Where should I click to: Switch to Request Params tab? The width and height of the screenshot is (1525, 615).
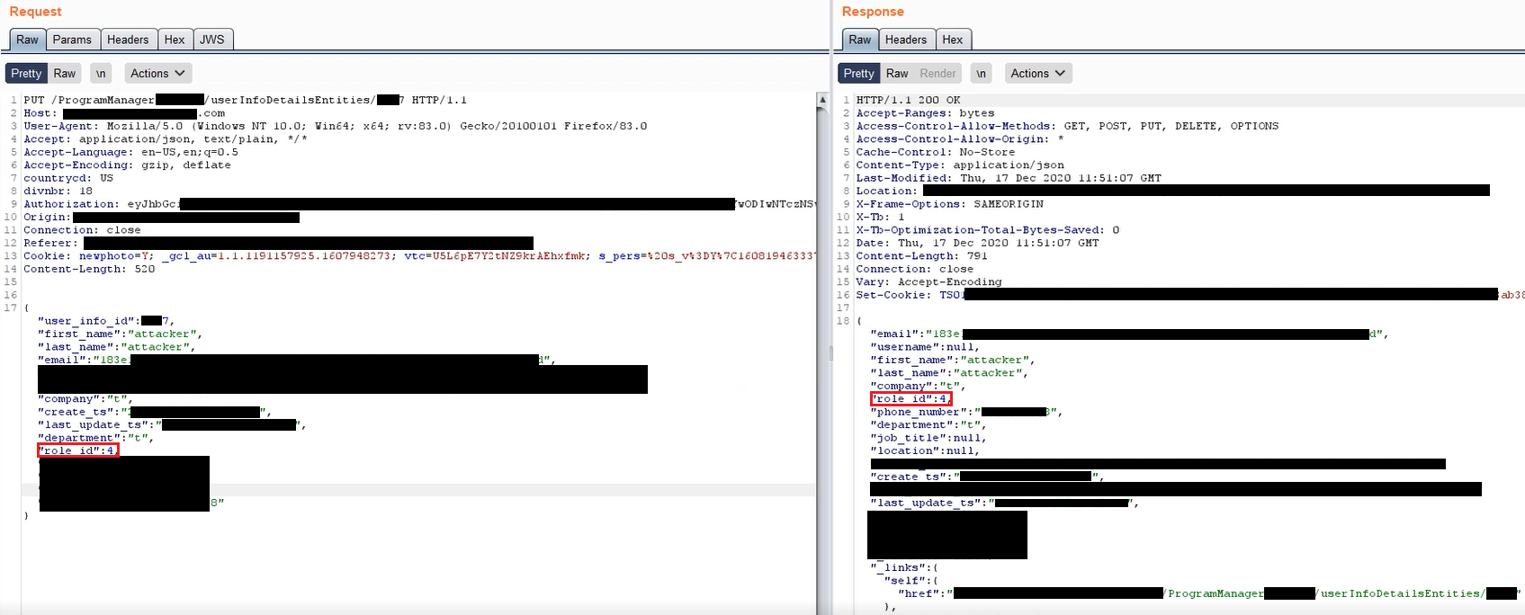tap(72, 40)
